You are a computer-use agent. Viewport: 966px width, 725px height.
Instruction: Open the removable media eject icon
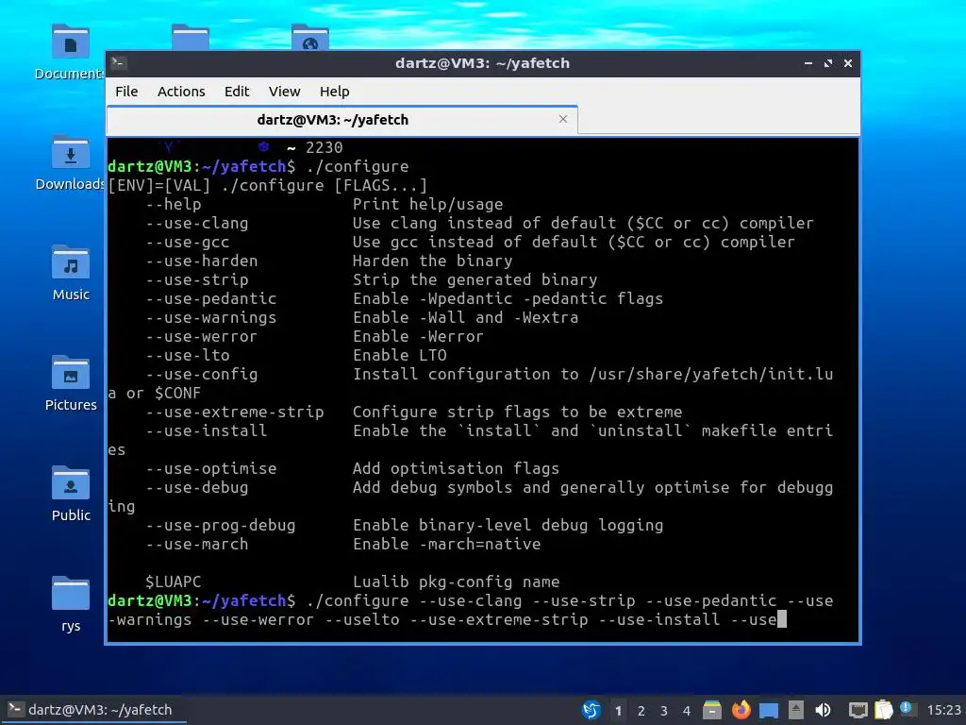pyautogui.click(x=796, y=710)
